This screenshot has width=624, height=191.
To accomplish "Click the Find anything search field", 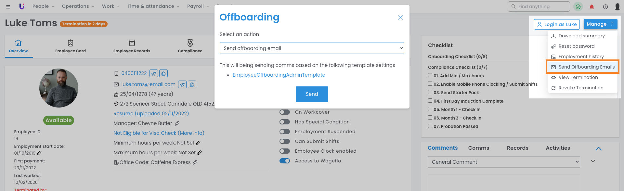I will click(541, 6).
